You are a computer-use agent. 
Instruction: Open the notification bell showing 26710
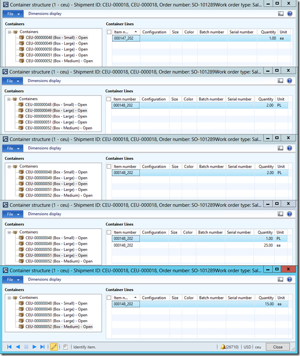coord(229,347)
